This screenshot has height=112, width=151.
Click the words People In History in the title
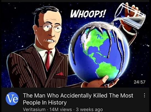[x=45, y=103]
